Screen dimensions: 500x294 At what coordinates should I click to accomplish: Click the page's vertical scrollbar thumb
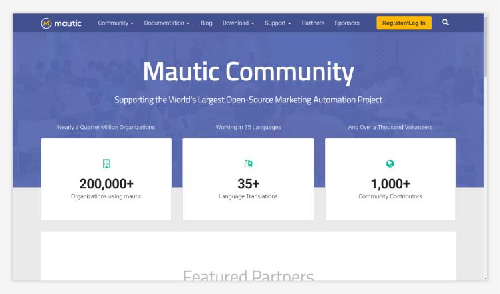click(485, 45)
